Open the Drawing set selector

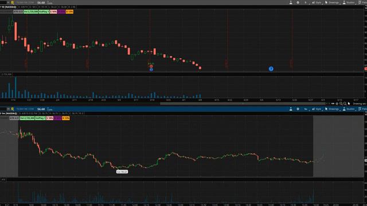[x=360, y=104]
